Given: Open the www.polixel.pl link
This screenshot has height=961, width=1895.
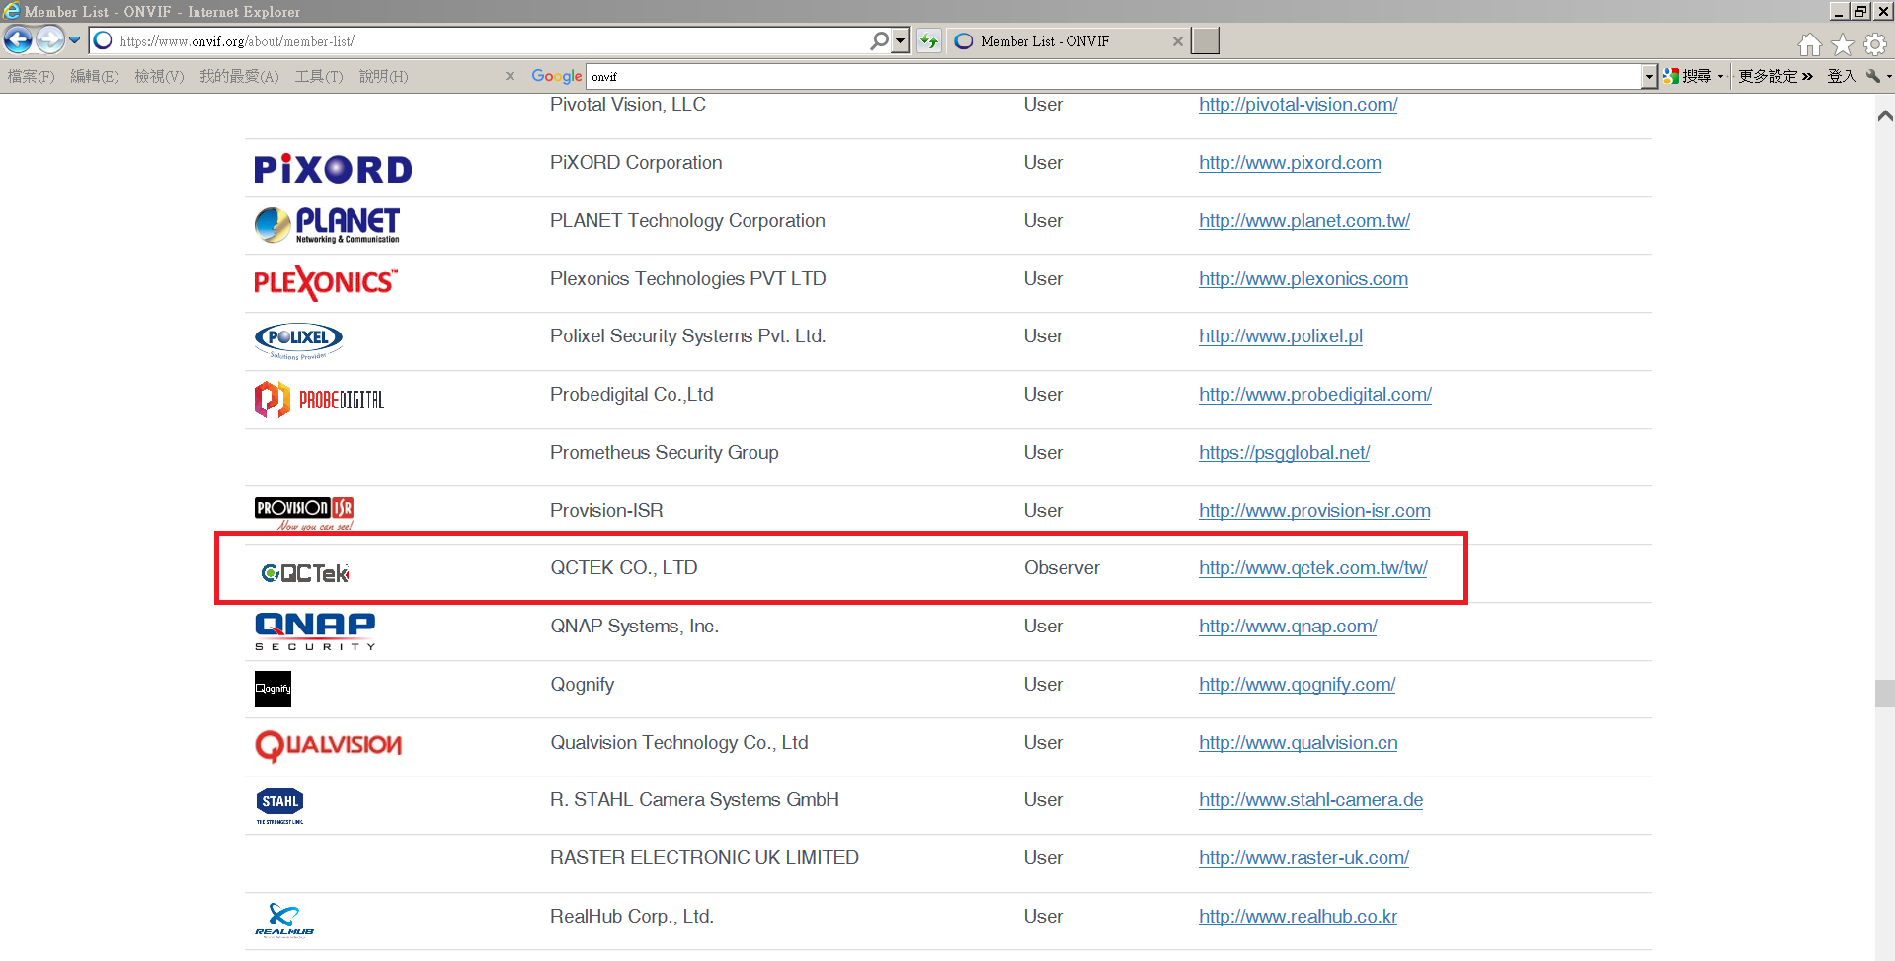Looking at the screenshot, I should (x=1281, y=336).
